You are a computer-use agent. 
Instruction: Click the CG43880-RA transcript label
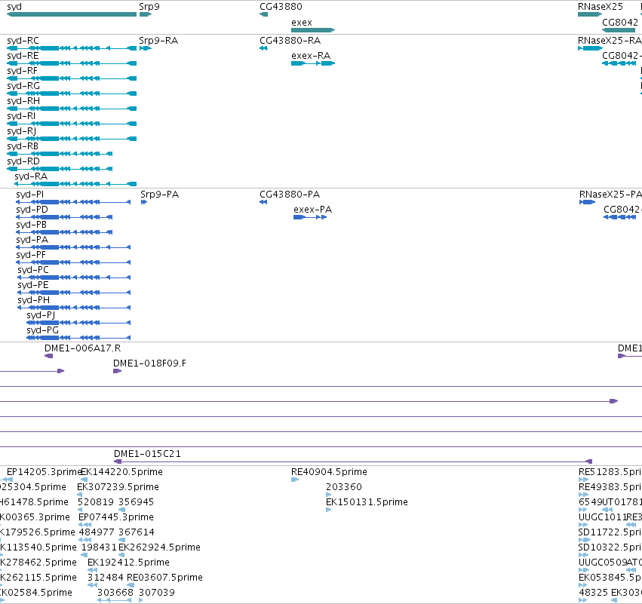[290, 41]
